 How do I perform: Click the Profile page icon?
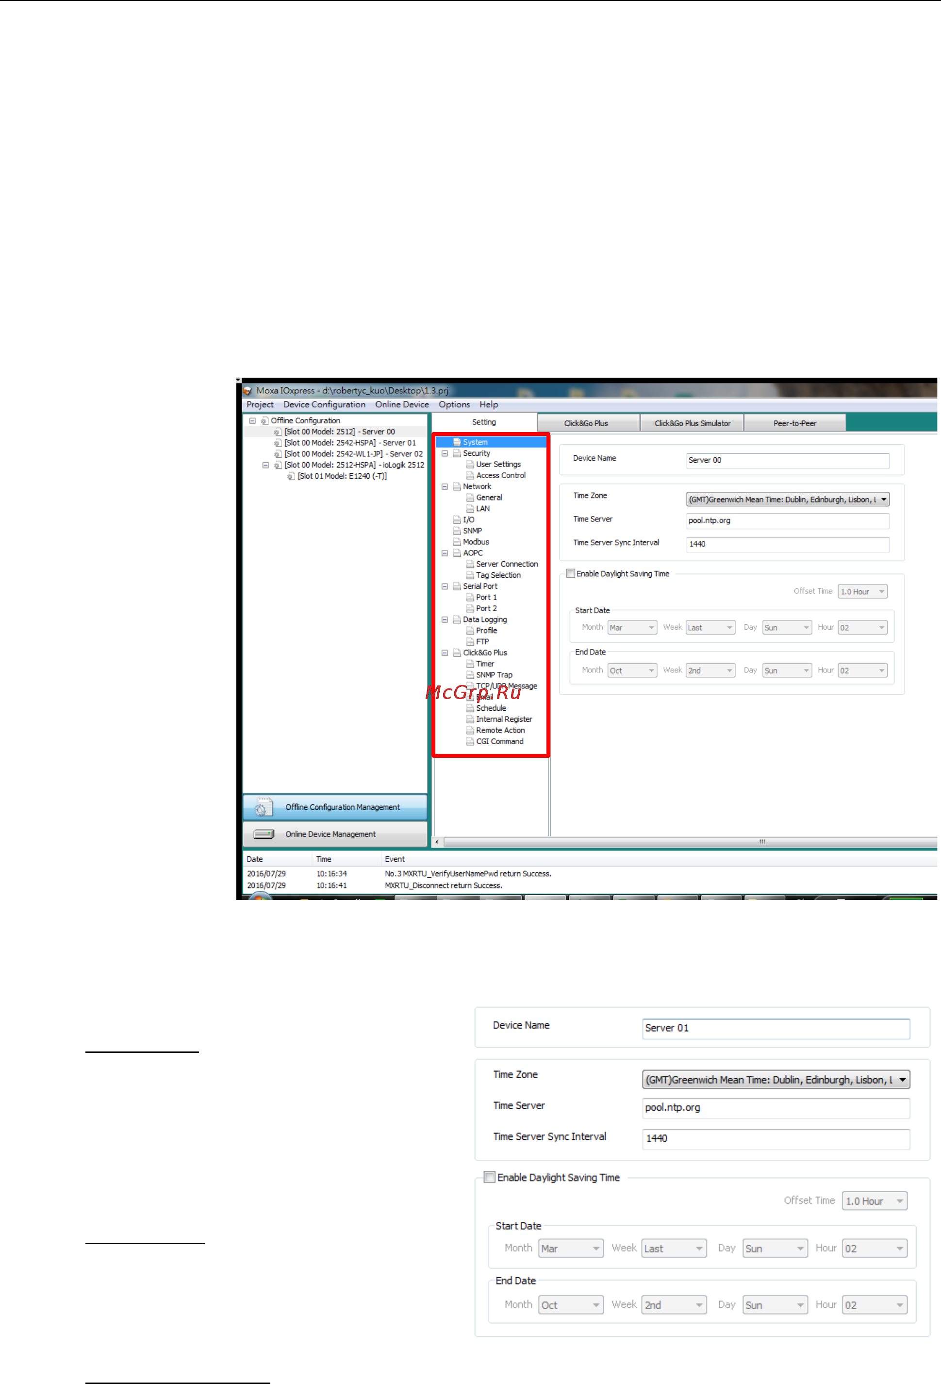tap(470, 631)
